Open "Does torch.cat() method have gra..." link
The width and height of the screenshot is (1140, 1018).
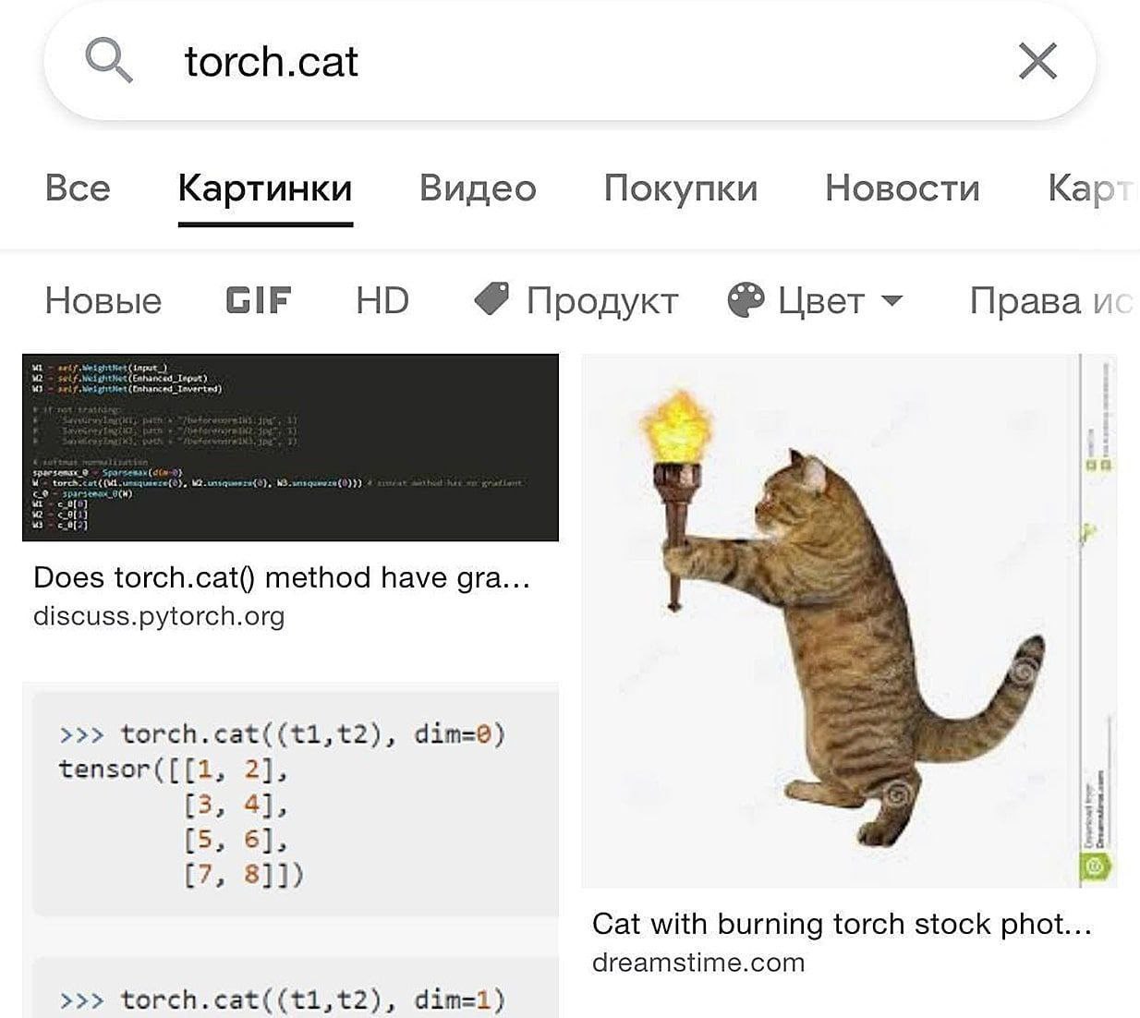282,577
